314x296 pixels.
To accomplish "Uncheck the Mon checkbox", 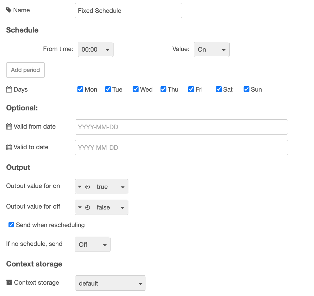I will coord(80,89).
